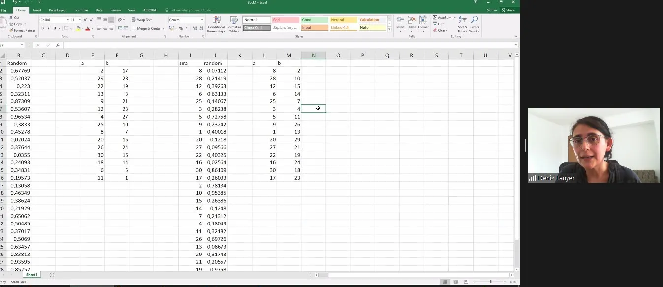
Task: Click the Percent Style icon
Action: [181, 28]
